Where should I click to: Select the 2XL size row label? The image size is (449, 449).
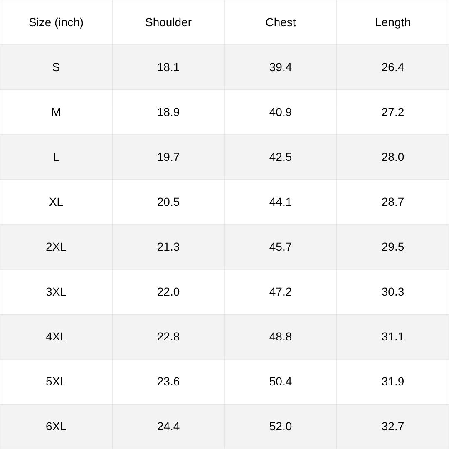click(56, 247)
